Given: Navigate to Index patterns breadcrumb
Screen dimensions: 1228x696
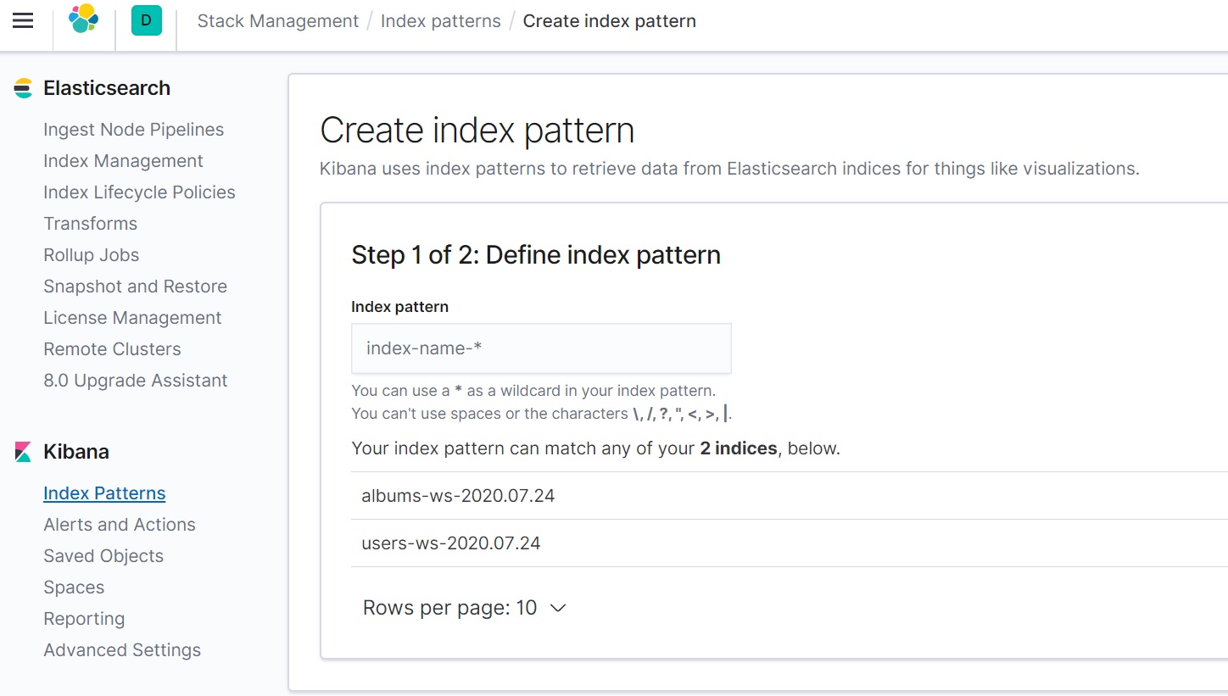Looking at the screenshot, I should pyautogui.click(x=440, y=21).
